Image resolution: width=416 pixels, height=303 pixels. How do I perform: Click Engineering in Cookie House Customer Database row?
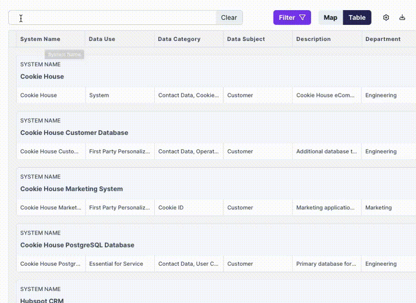(x=389, y=151)
